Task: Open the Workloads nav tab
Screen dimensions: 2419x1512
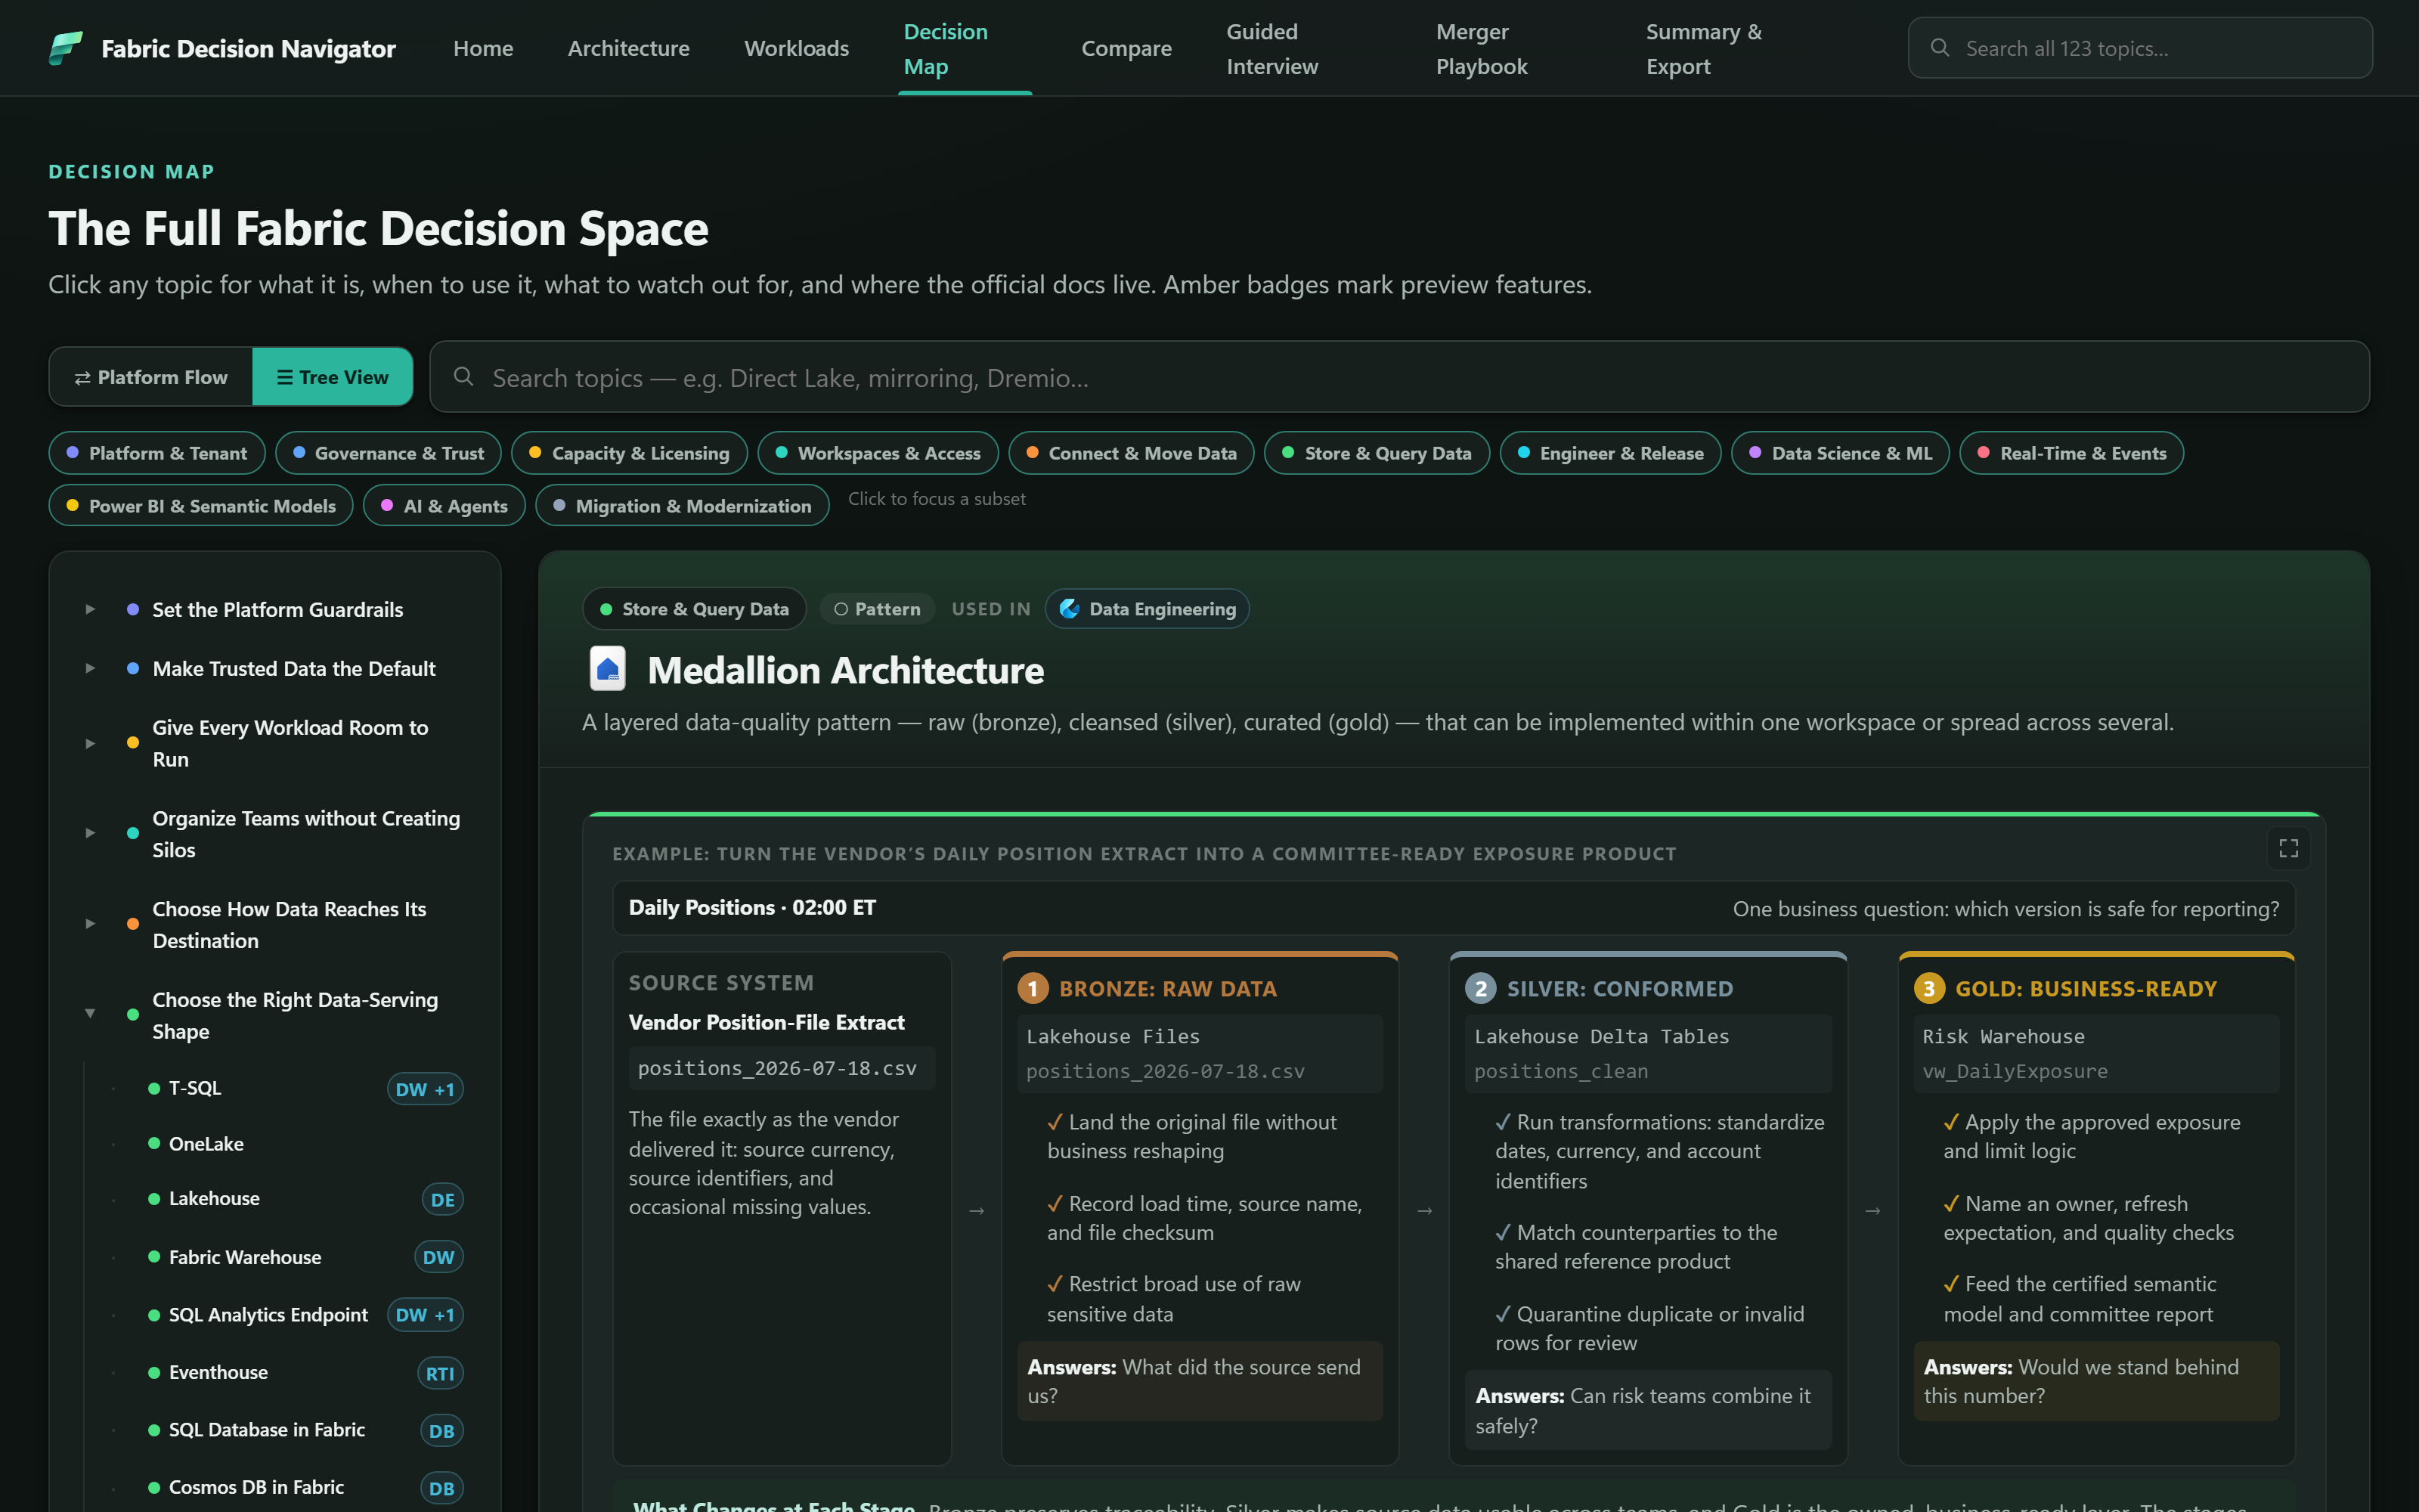Action: pyautogui.click(x=797, y=48)
